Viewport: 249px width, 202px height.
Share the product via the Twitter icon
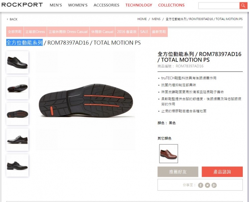pos(207,185)
